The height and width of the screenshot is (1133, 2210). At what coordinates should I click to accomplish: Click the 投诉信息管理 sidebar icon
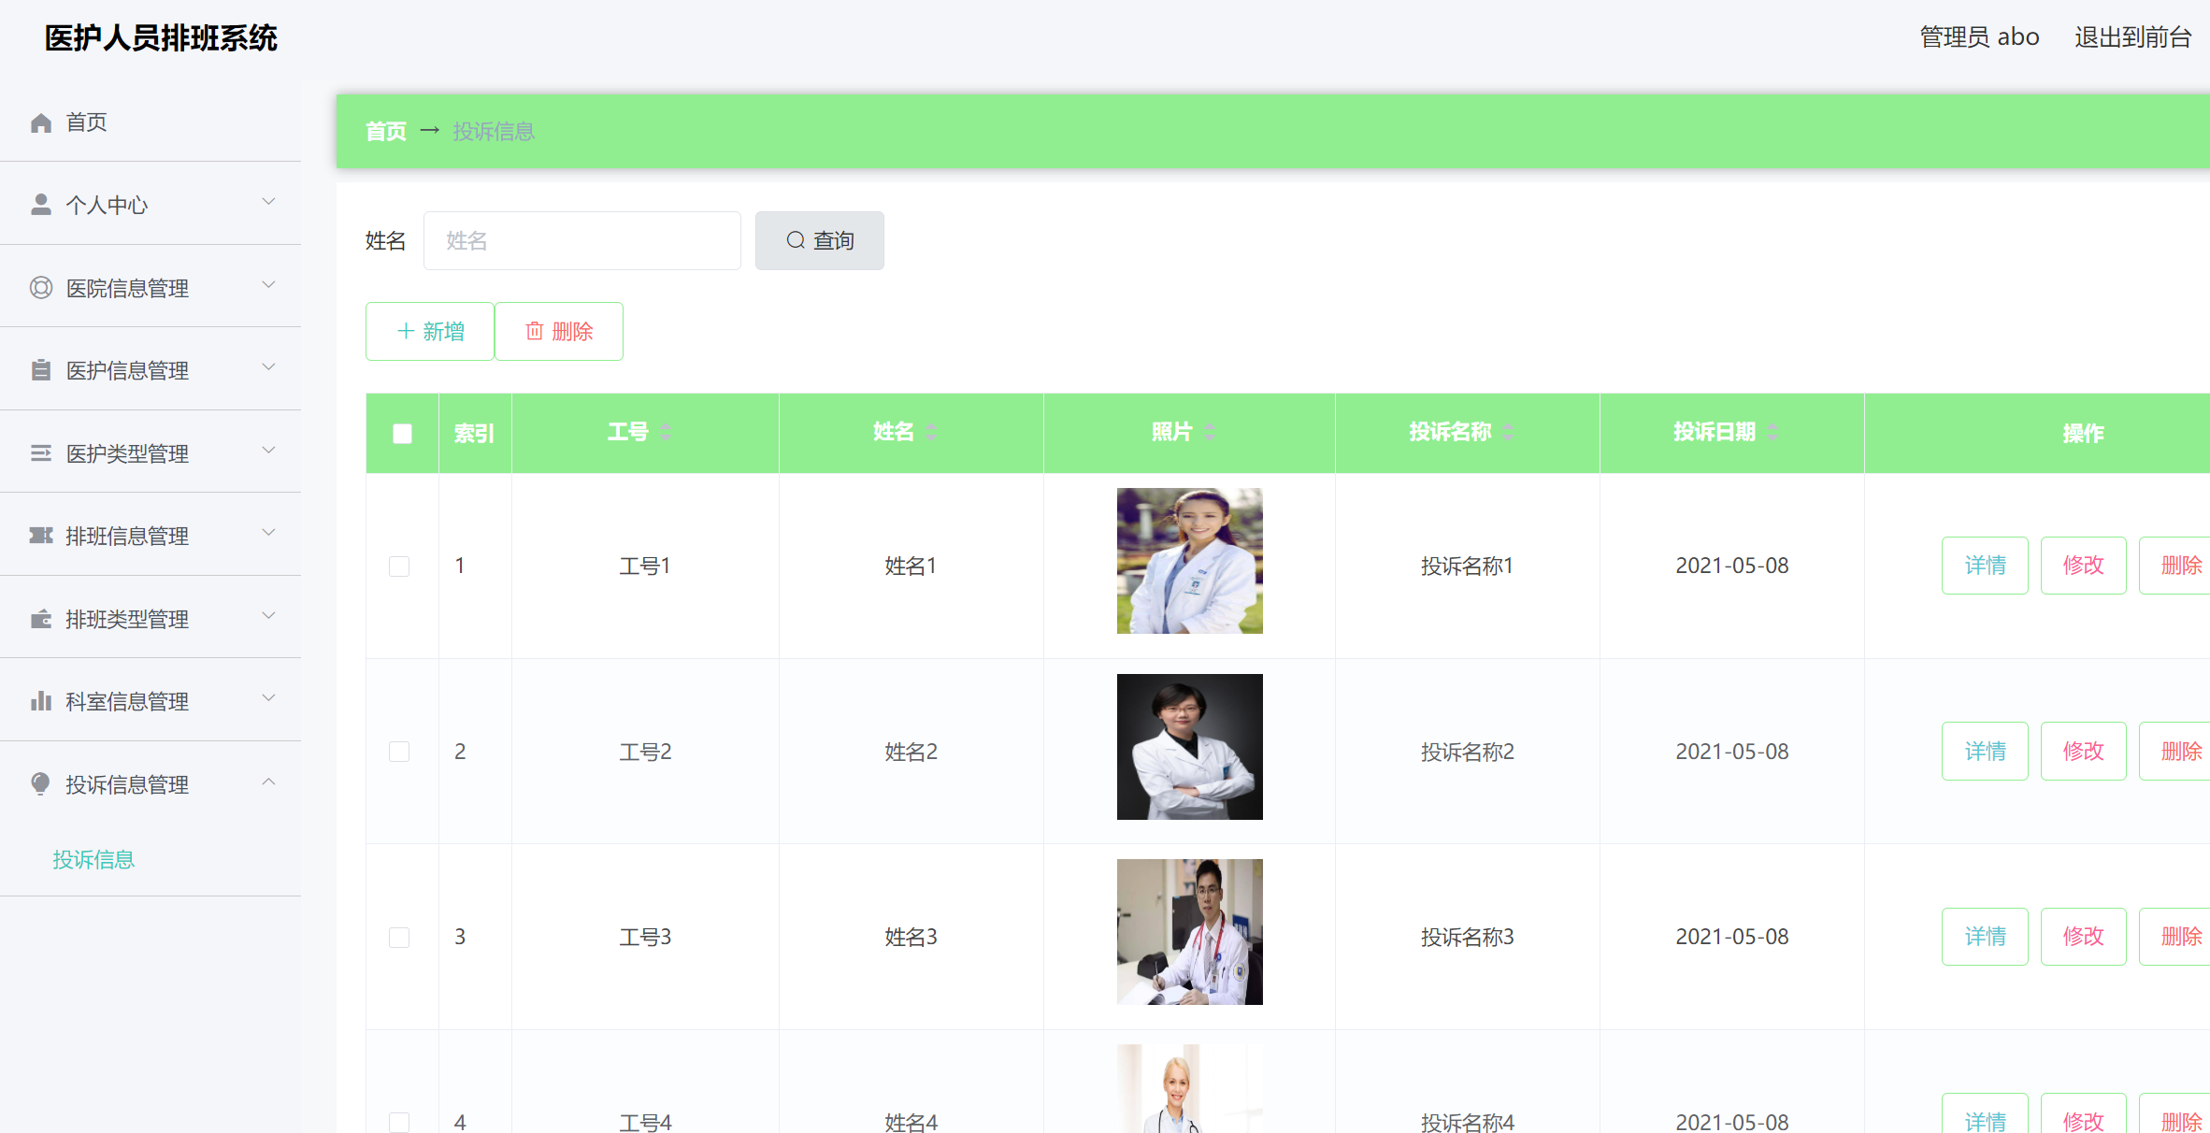[40, 783]
